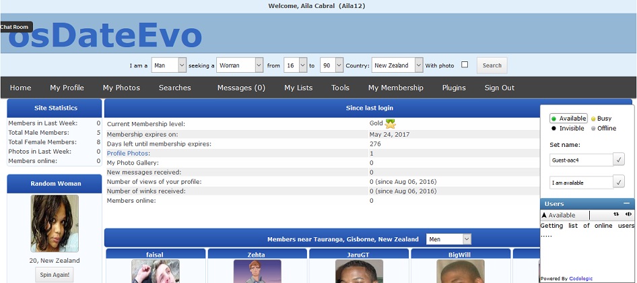Click the JaruGT member name
The width and height of the screenshot is (637, 283).
(358, 255)
